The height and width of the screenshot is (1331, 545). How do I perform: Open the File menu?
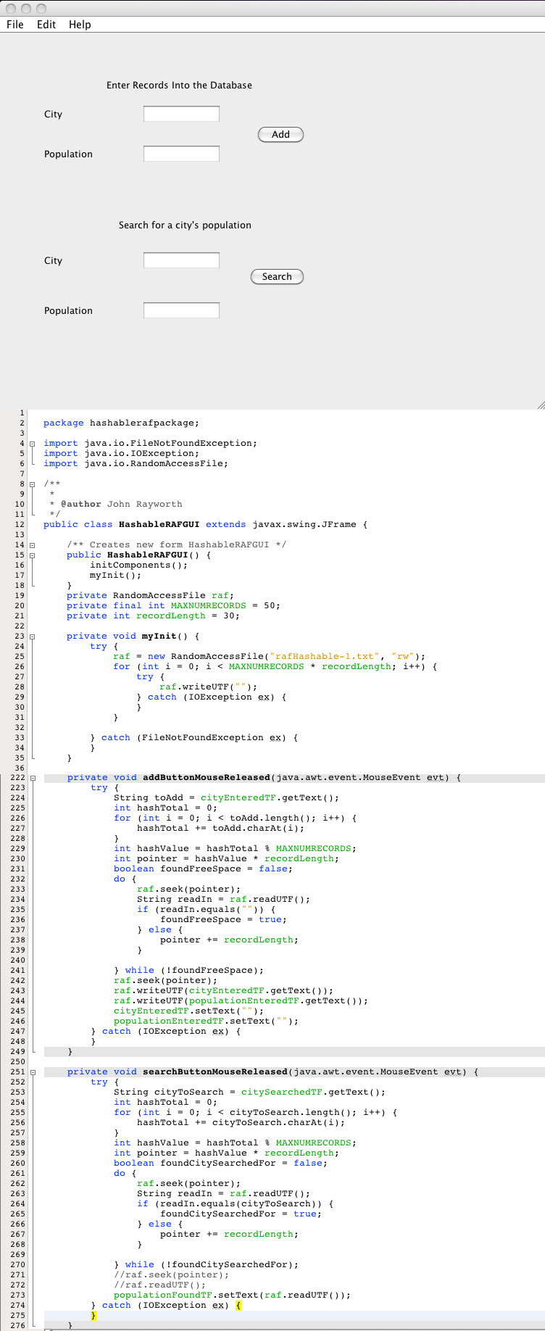pos(15,25)
